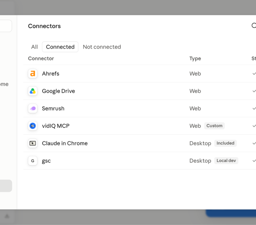256x225 pixels.
Task: Open the Google Drive connector row
Action: click(x=140, y=91)
